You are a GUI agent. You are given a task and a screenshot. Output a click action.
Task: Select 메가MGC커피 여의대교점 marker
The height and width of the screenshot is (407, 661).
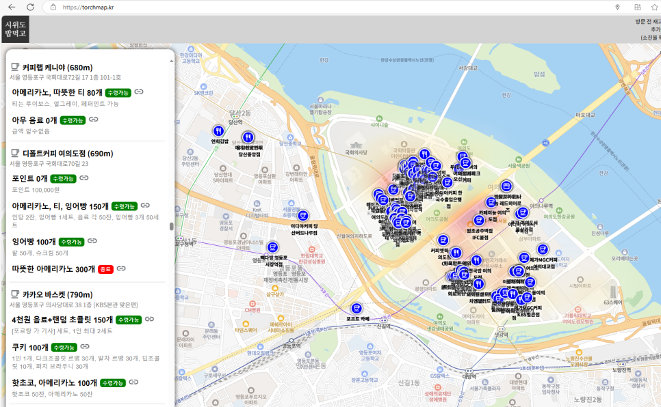(x=543, y=249)
